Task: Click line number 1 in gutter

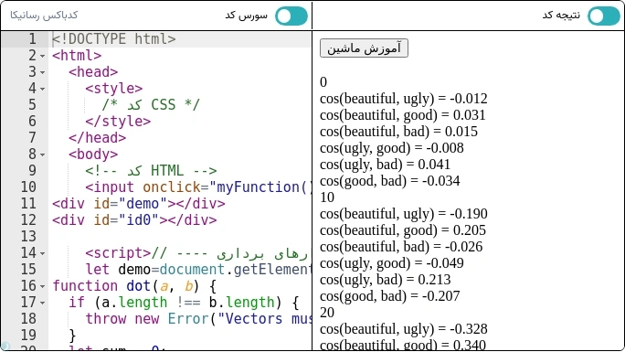Action: (32, 39)
